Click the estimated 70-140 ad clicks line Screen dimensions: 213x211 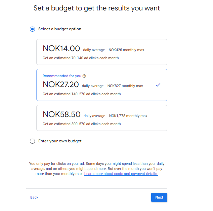click(x=80, y=58)
